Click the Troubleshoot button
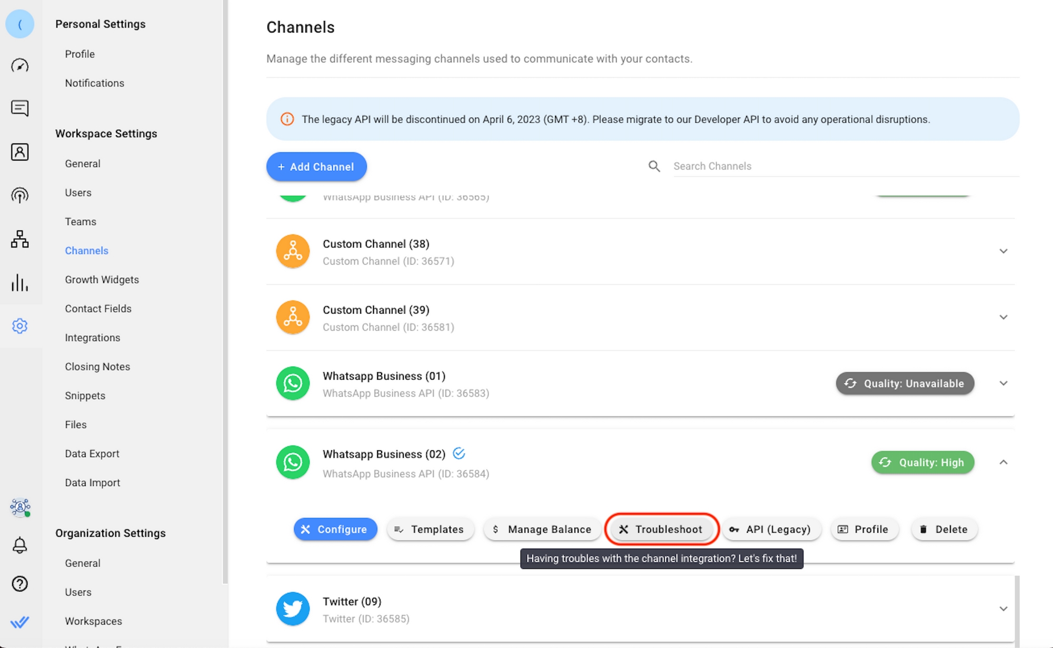1053x648 pixels. pyautogui.click(x=661, y=529)
